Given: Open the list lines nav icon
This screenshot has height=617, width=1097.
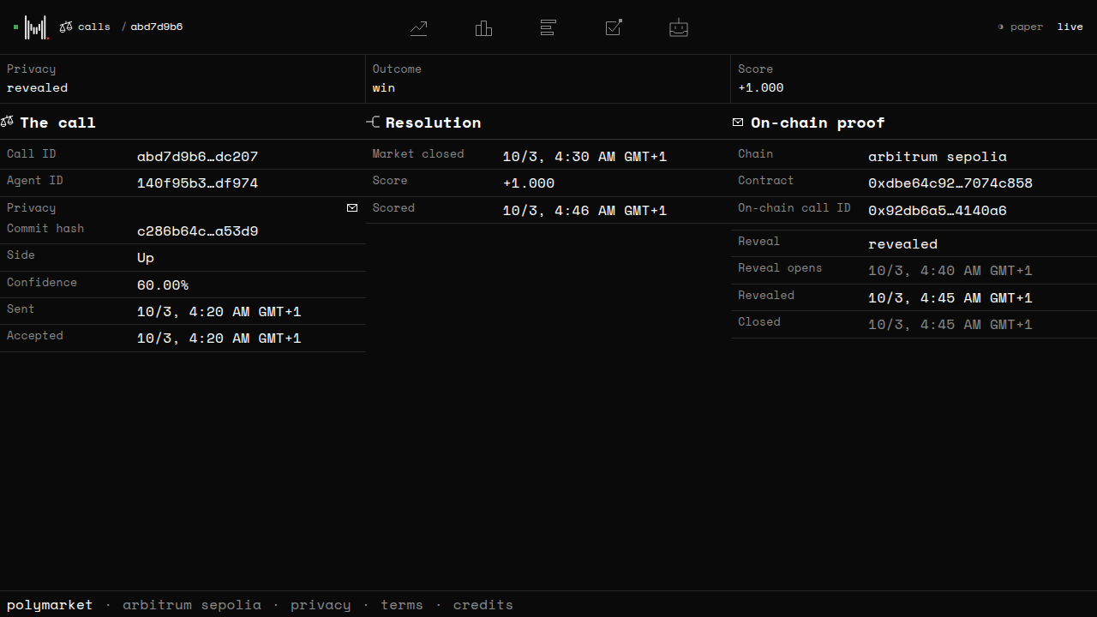Looking at the screenshot, I should click(x=548, y=27).
